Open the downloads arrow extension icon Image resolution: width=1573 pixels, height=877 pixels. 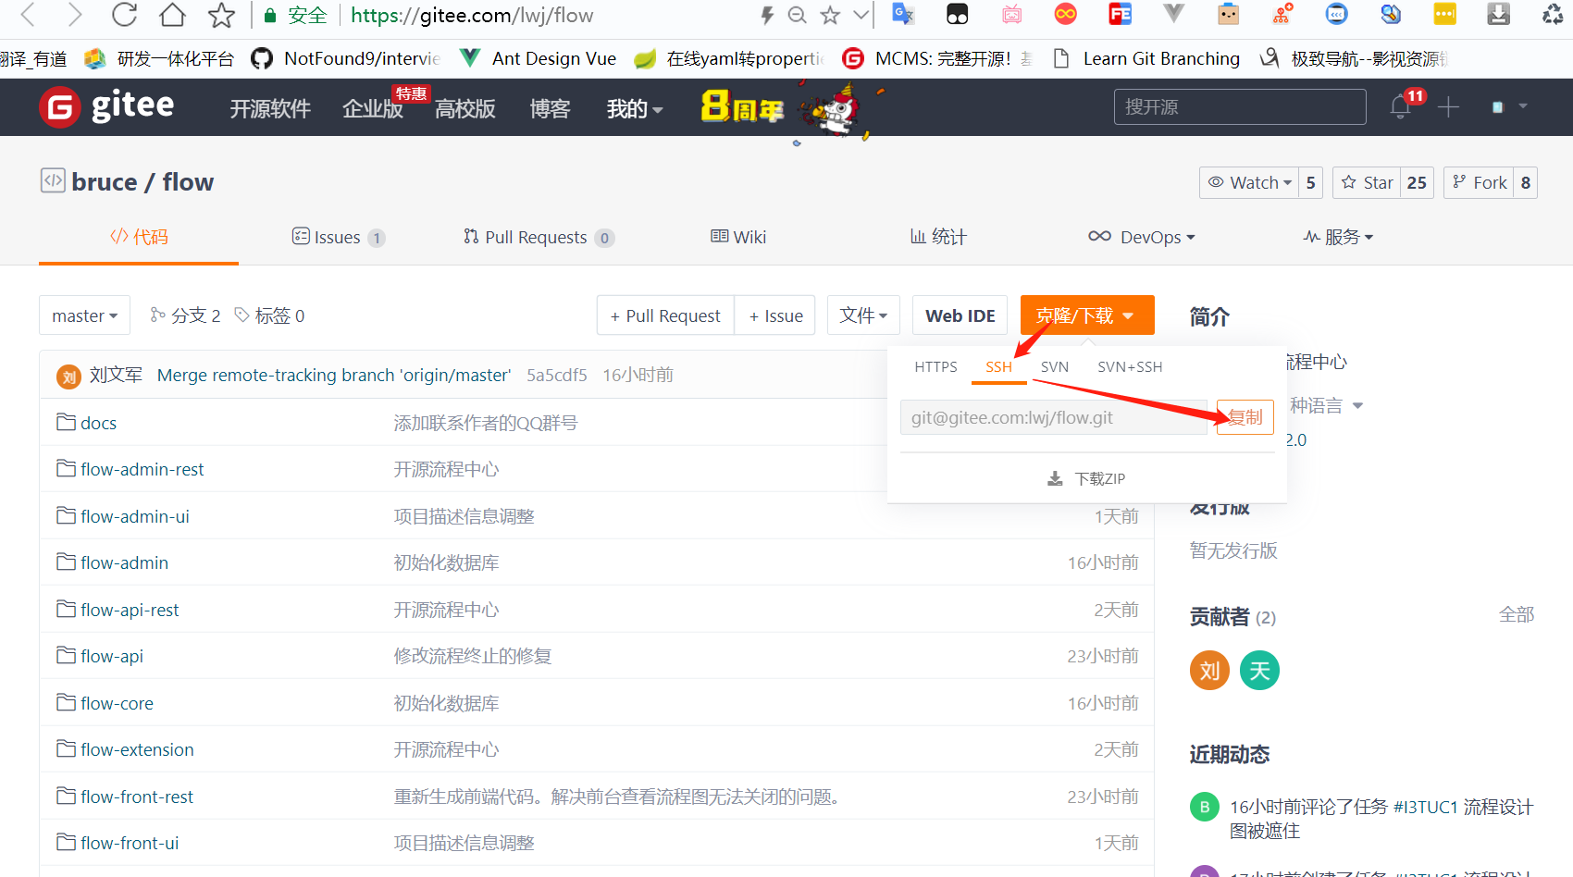tap(1498, 14)
